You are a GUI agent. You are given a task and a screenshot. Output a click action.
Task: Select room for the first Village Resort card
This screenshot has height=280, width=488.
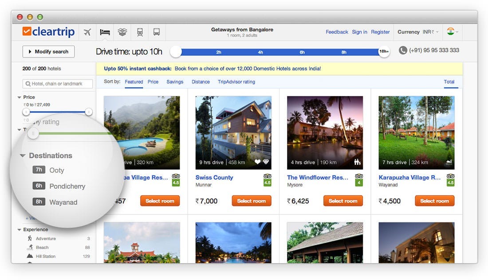160,201
